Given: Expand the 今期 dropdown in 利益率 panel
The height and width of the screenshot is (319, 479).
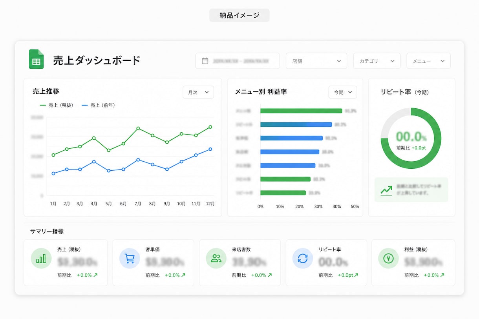Looking at the screenshot, I should [343, 92].
